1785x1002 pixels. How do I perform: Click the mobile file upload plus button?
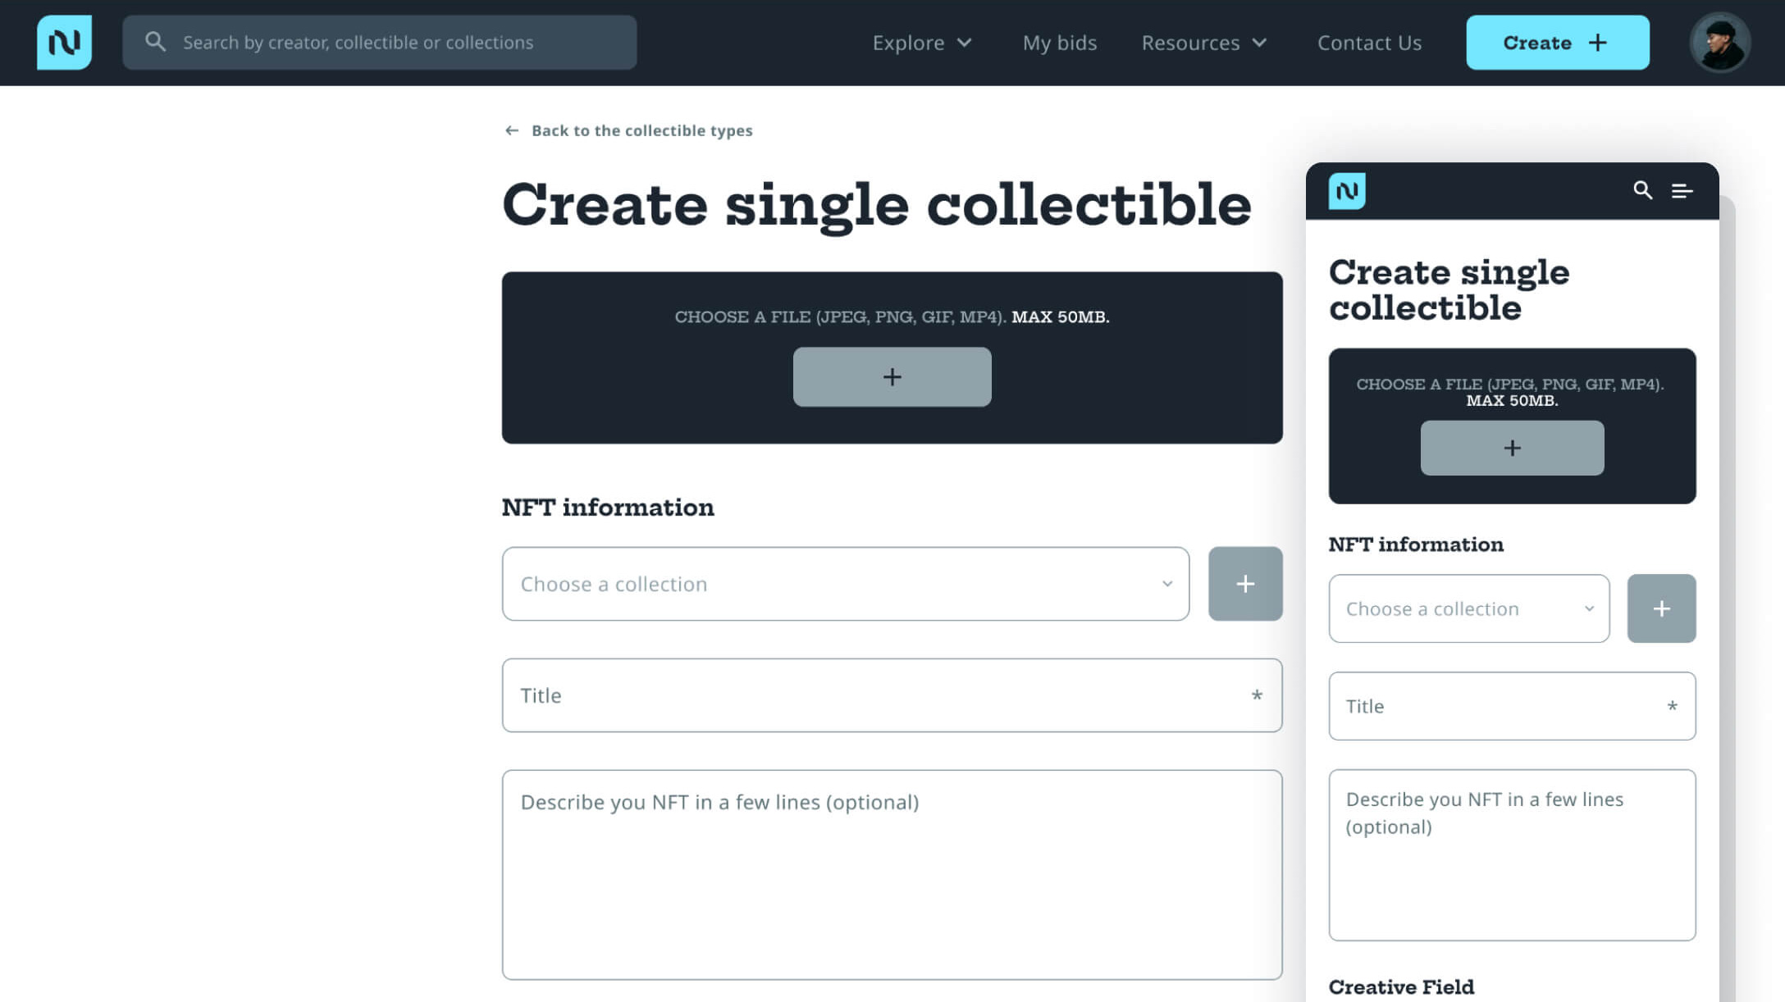pyautogui.click(x=1512, y=448)
